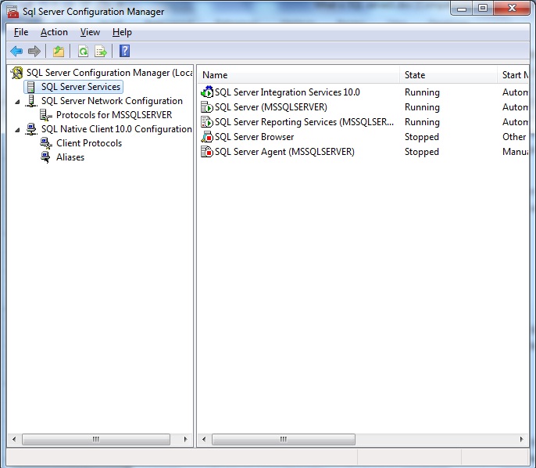536x468 pixels.
Task: Close the Sql Server Configuration Manager window
Action: click(x=512, y=8)
